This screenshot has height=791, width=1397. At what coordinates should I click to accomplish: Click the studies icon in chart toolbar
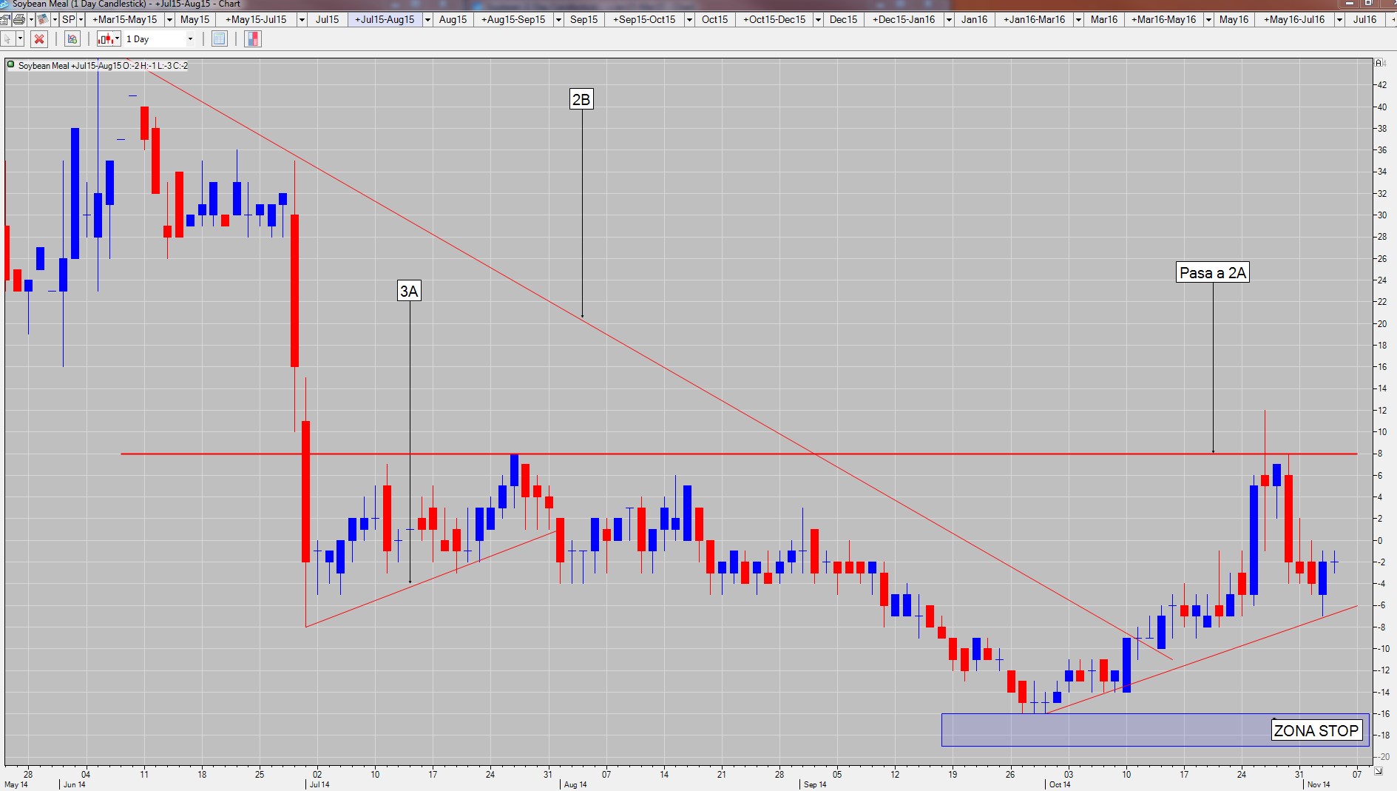point(72,38)
